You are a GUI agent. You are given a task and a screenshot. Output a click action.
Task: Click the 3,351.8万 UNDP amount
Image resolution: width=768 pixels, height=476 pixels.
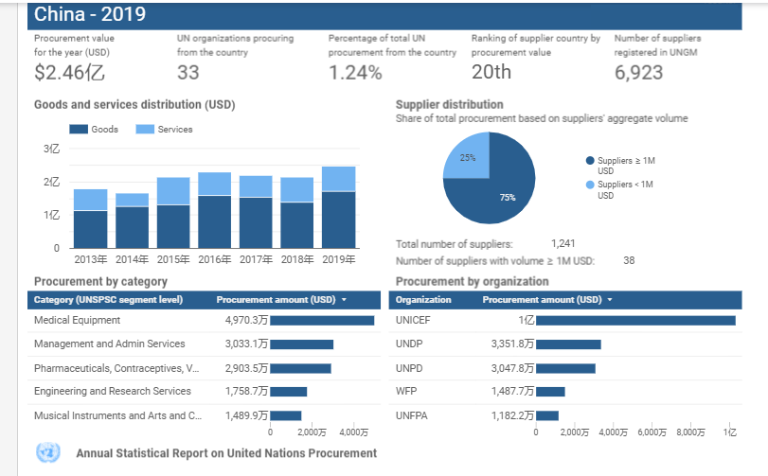click(x=512, y=344)
